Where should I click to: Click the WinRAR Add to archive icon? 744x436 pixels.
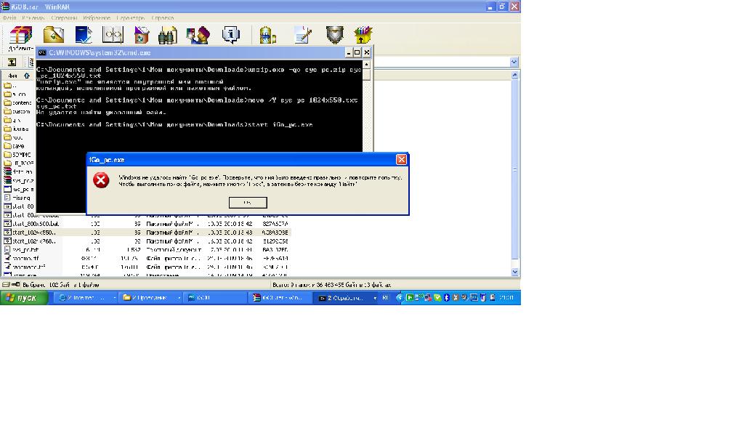(x=20, y=36)
